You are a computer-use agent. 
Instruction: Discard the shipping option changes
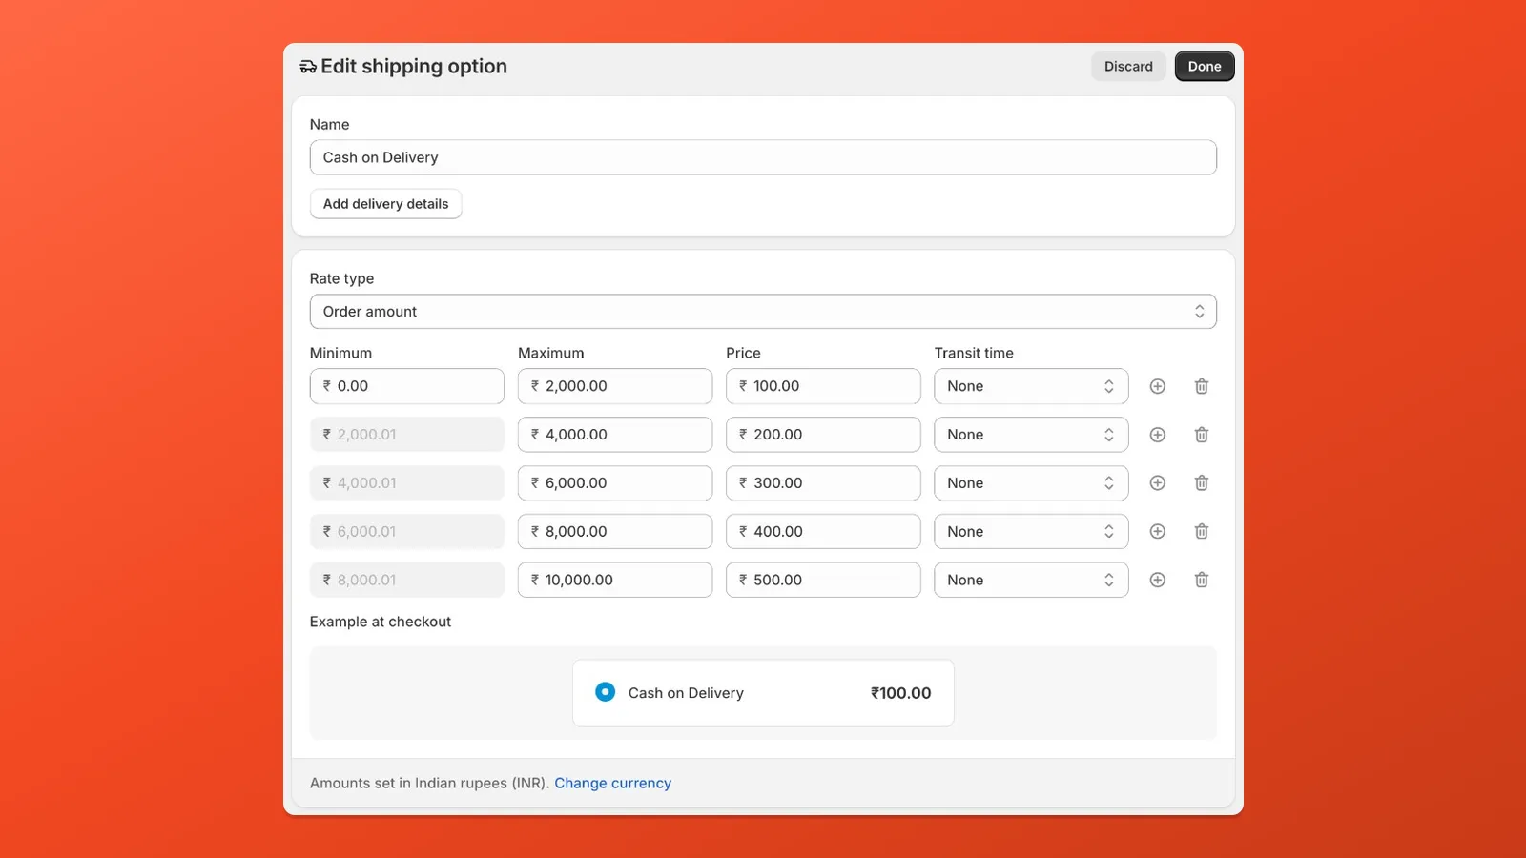tap(1128, 66)
